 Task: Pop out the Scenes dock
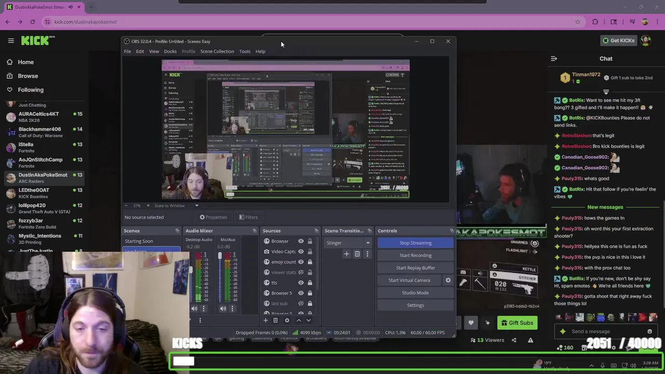click(177, 231)
